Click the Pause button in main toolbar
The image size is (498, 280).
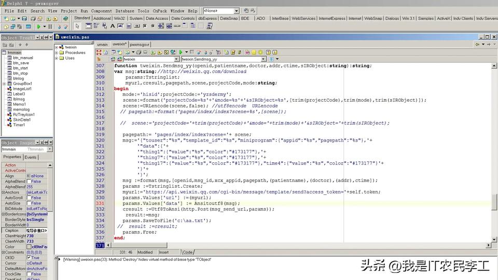(49, 26)
